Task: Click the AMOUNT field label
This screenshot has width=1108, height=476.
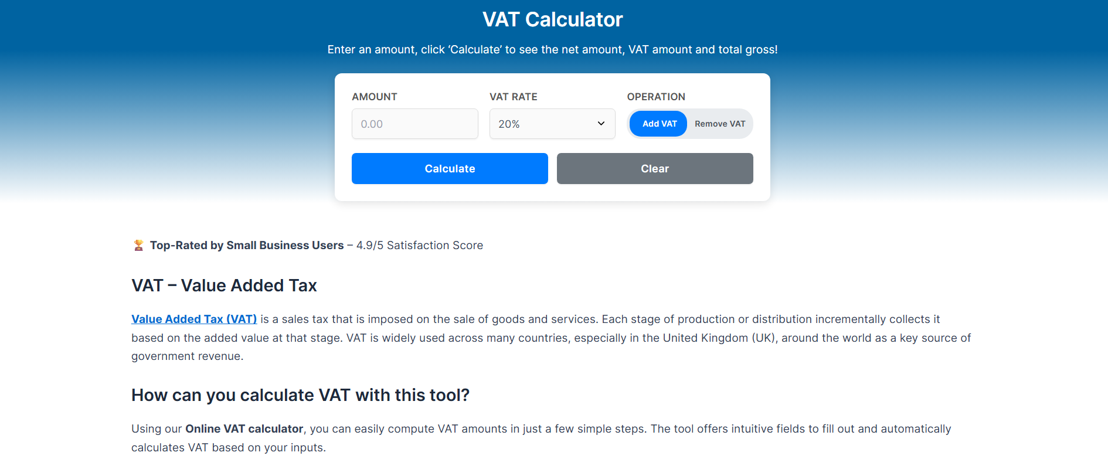Action: (374, 97)
